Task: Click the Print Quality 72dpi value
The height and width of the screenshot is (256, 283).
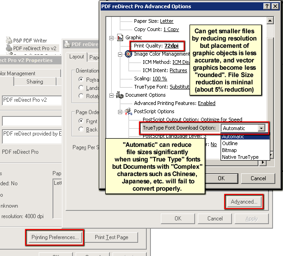Action: 171,46
